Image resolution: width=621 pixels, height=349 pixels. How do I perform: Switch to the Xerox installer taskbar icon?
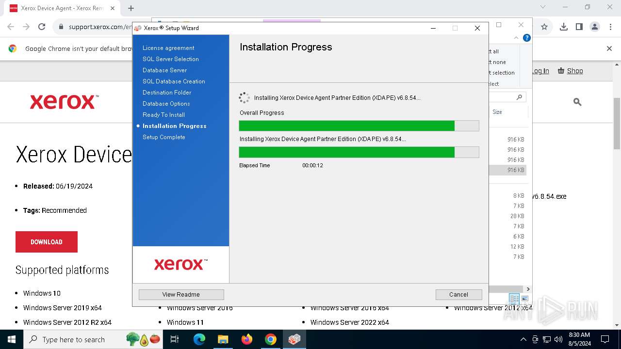(x=294, y=339)
